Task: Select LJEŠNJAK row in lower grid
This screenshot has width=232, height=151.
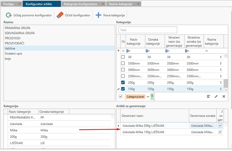Action: 59,143
